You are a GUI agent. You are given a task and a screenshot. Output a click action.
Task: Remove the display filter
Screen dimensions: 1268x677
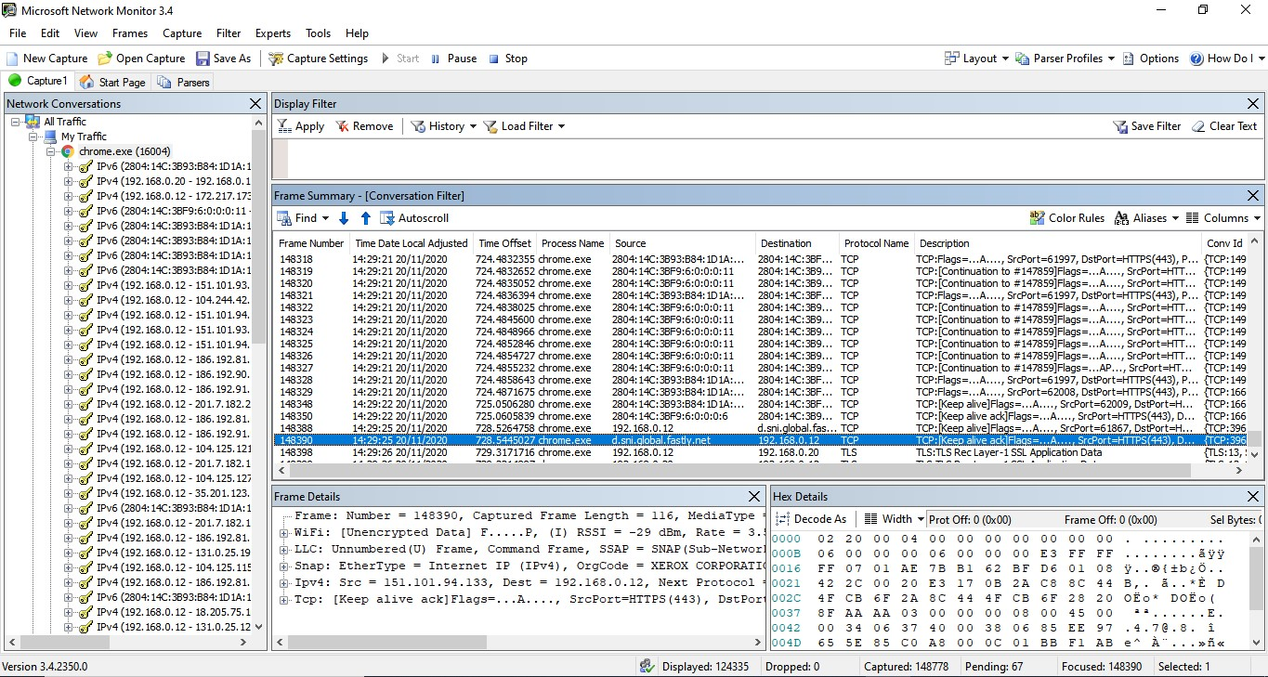tap(364, 126)
